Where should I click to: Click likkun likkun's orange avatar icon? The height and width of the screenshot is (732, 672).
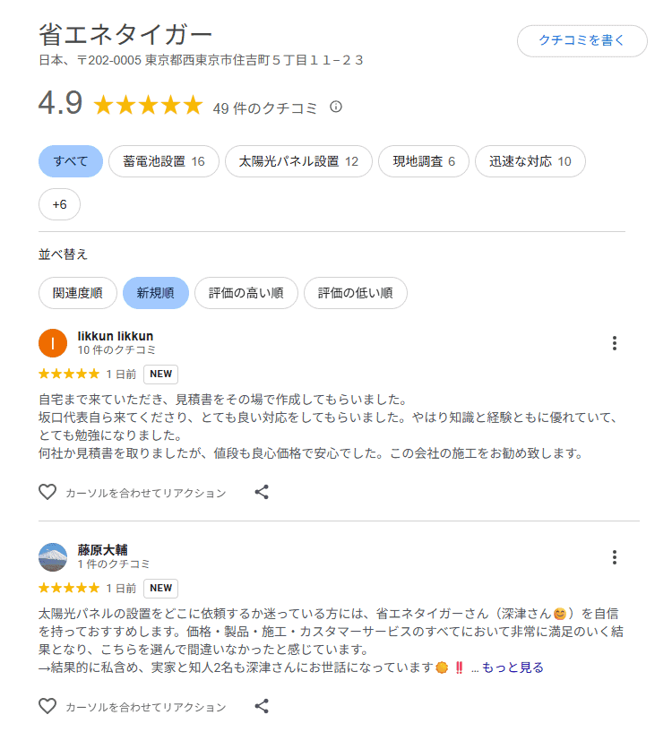(53, 343)
